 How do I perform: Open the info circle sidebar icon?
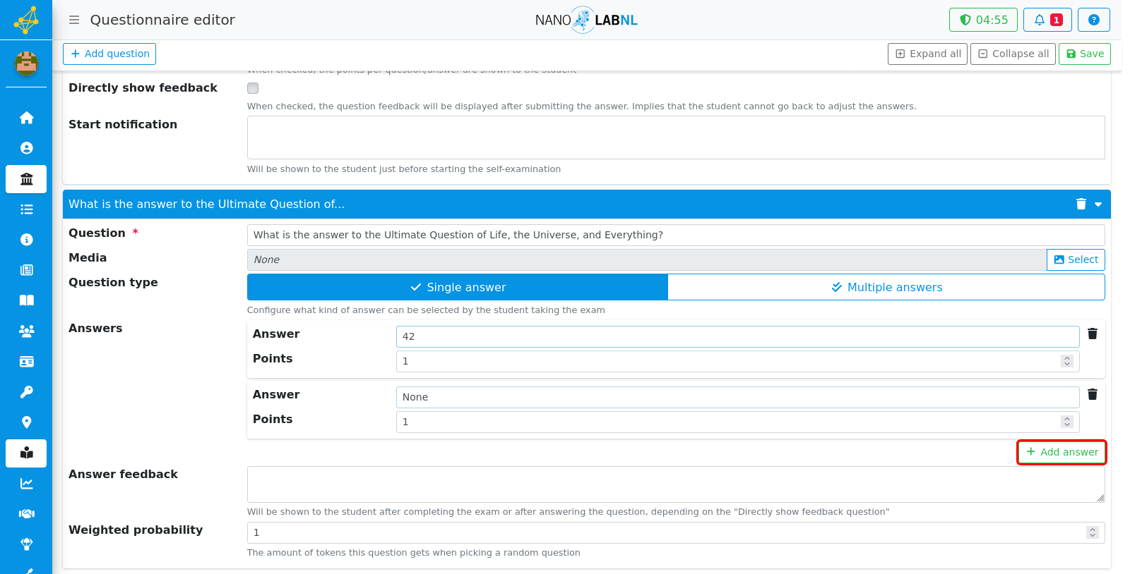(x=26, y=240)
